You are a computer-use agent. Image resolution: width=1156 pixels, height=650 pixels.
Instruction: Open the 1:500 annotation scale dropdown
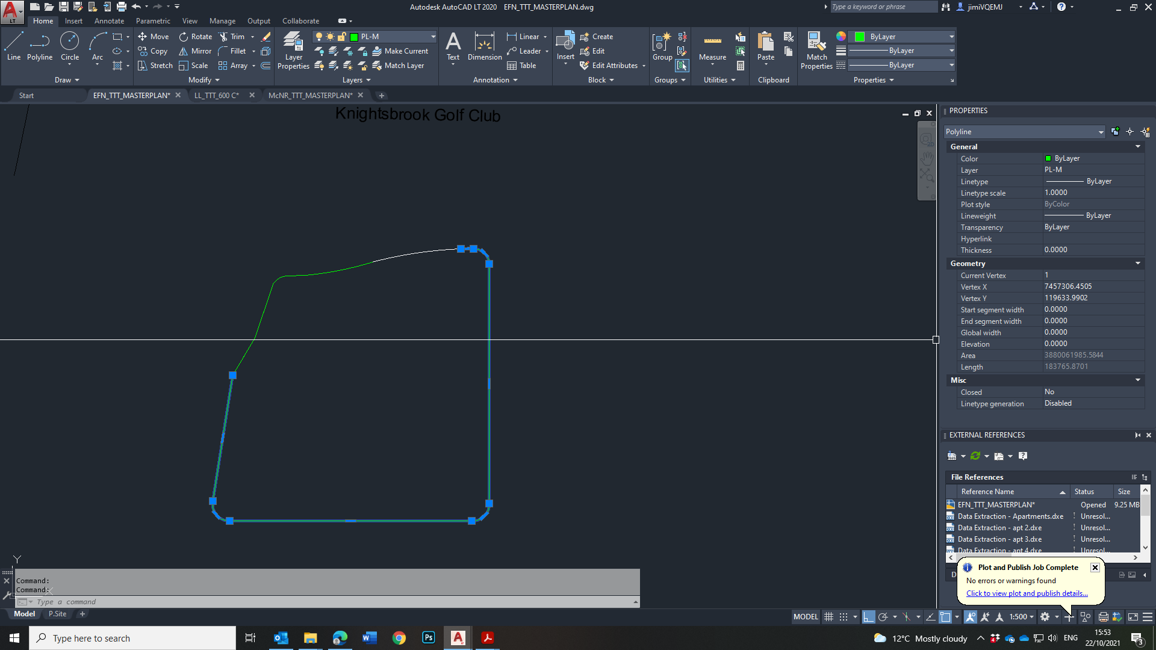tap(1022, 617)
